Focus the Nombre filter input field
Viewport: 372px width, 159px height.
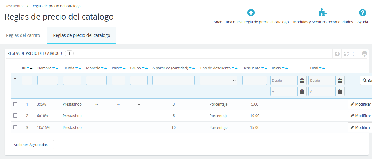[x=47, y=81]
